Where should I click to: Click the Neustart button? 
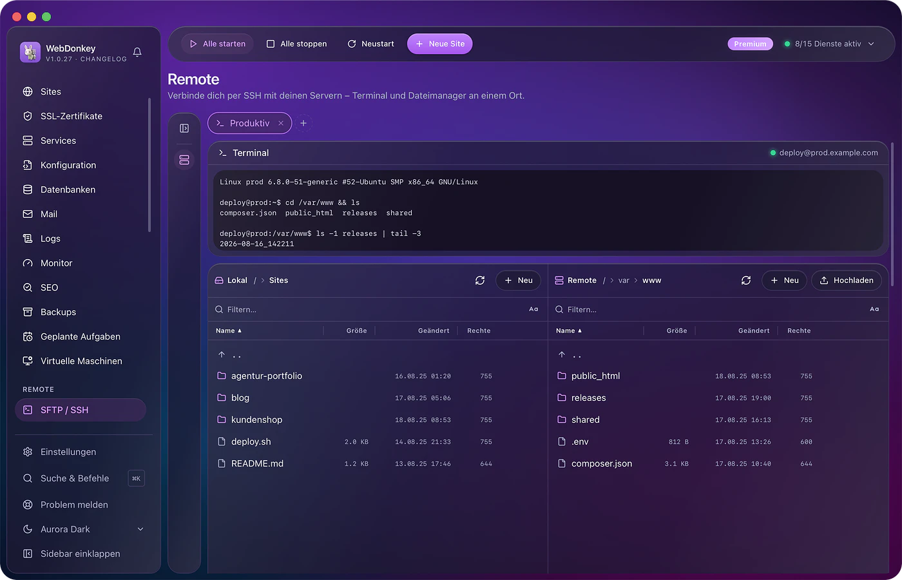(x=370, y=44)
